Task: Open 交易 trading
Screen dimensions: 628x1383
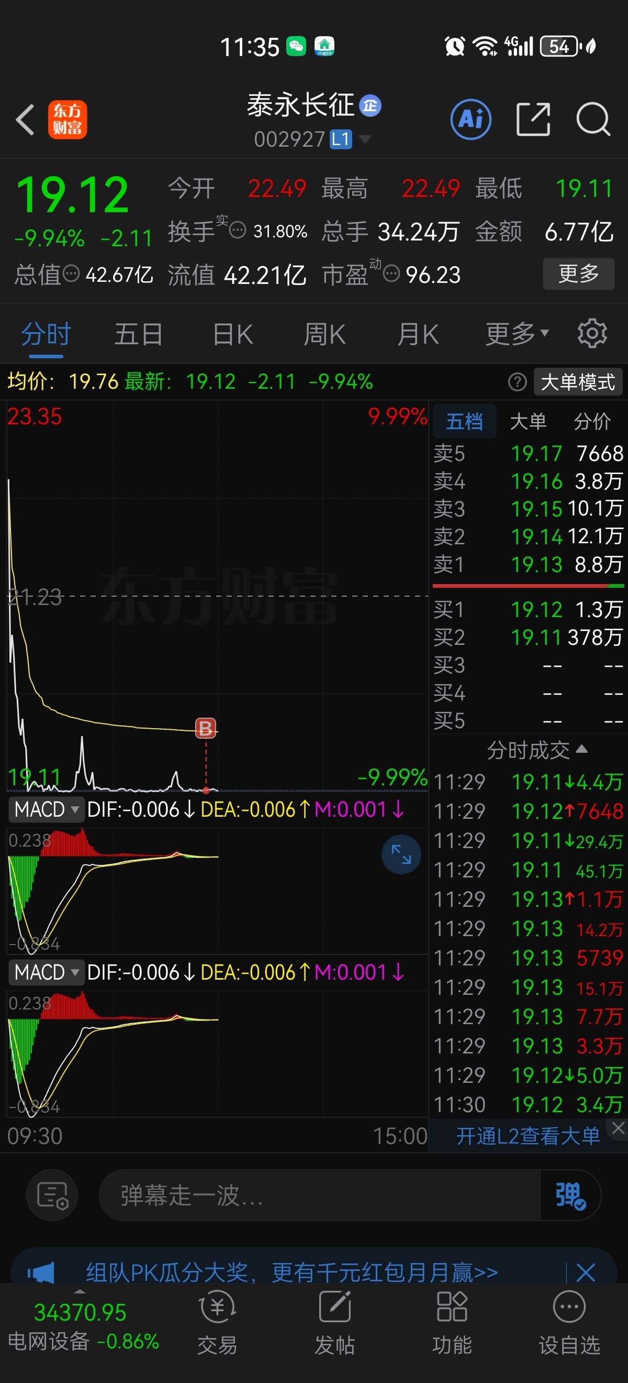Action: (217, 1322)
